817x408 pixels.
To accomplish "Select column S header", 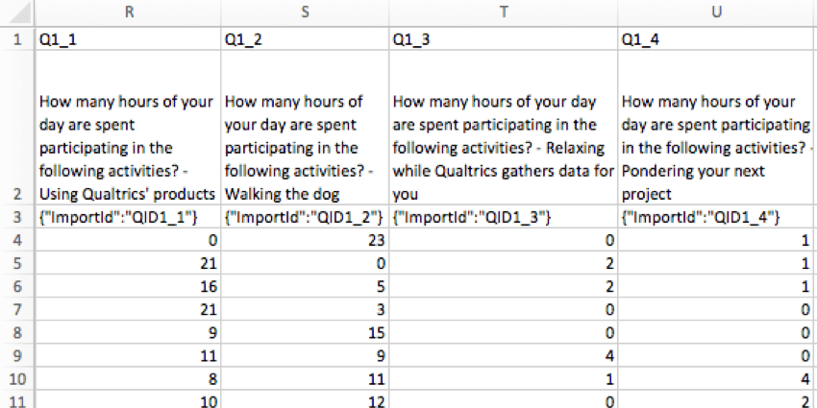I will click(305, 13).
